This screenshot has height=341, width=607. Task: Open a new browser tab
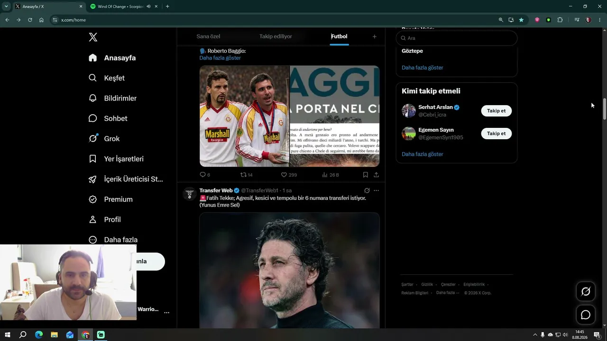pyautogui.click(x=167, y=7)
